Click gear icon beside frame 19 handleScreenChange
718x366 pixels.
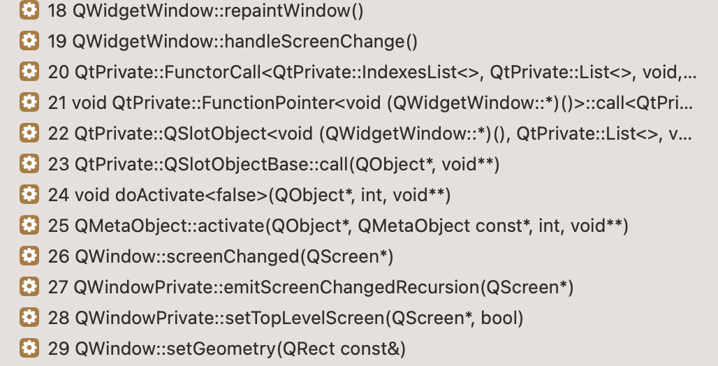pos(29,41)
